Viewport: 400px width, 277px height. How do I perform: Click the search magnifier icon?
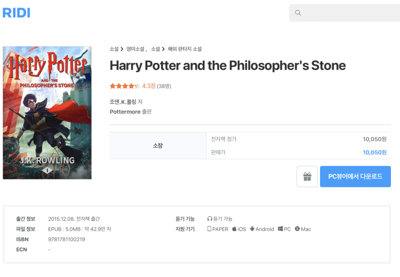pyautogui.click(x=298, y=13)
